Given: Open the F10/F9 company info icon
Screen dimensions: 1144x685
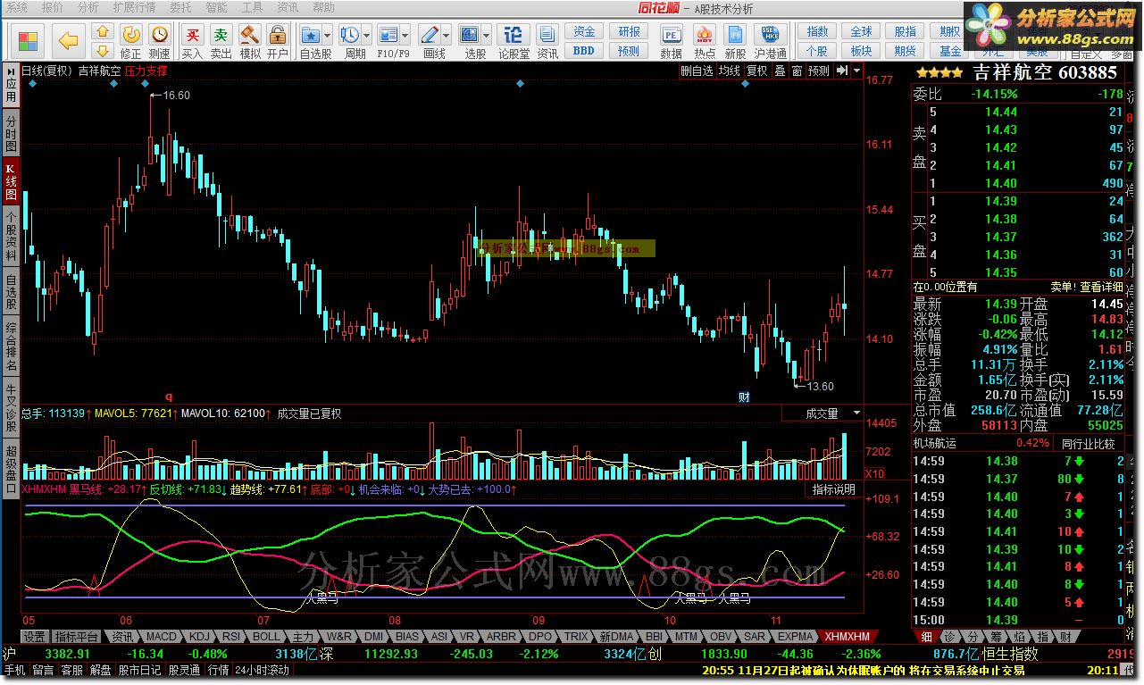Looking at the screenshot, I should click(x=388, y=35).
